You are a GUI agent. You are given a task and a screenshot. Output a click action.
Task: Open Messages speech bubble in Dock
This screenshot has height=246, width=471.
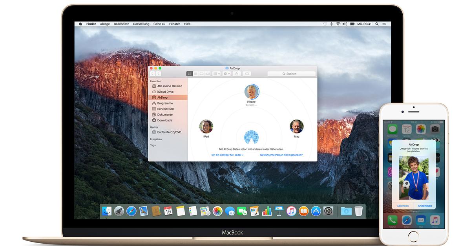(x=230, y=211)
